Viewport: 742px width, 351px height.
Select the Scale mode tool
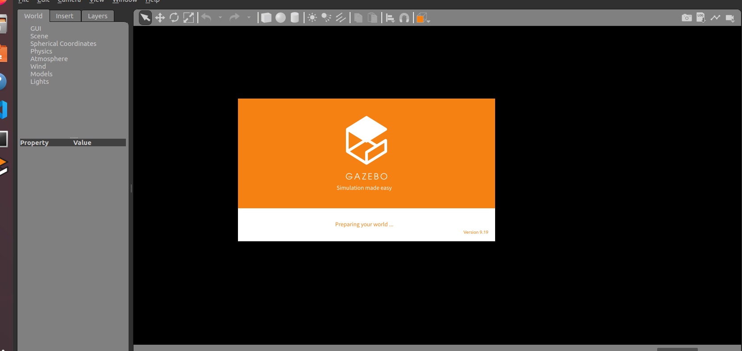189,18
